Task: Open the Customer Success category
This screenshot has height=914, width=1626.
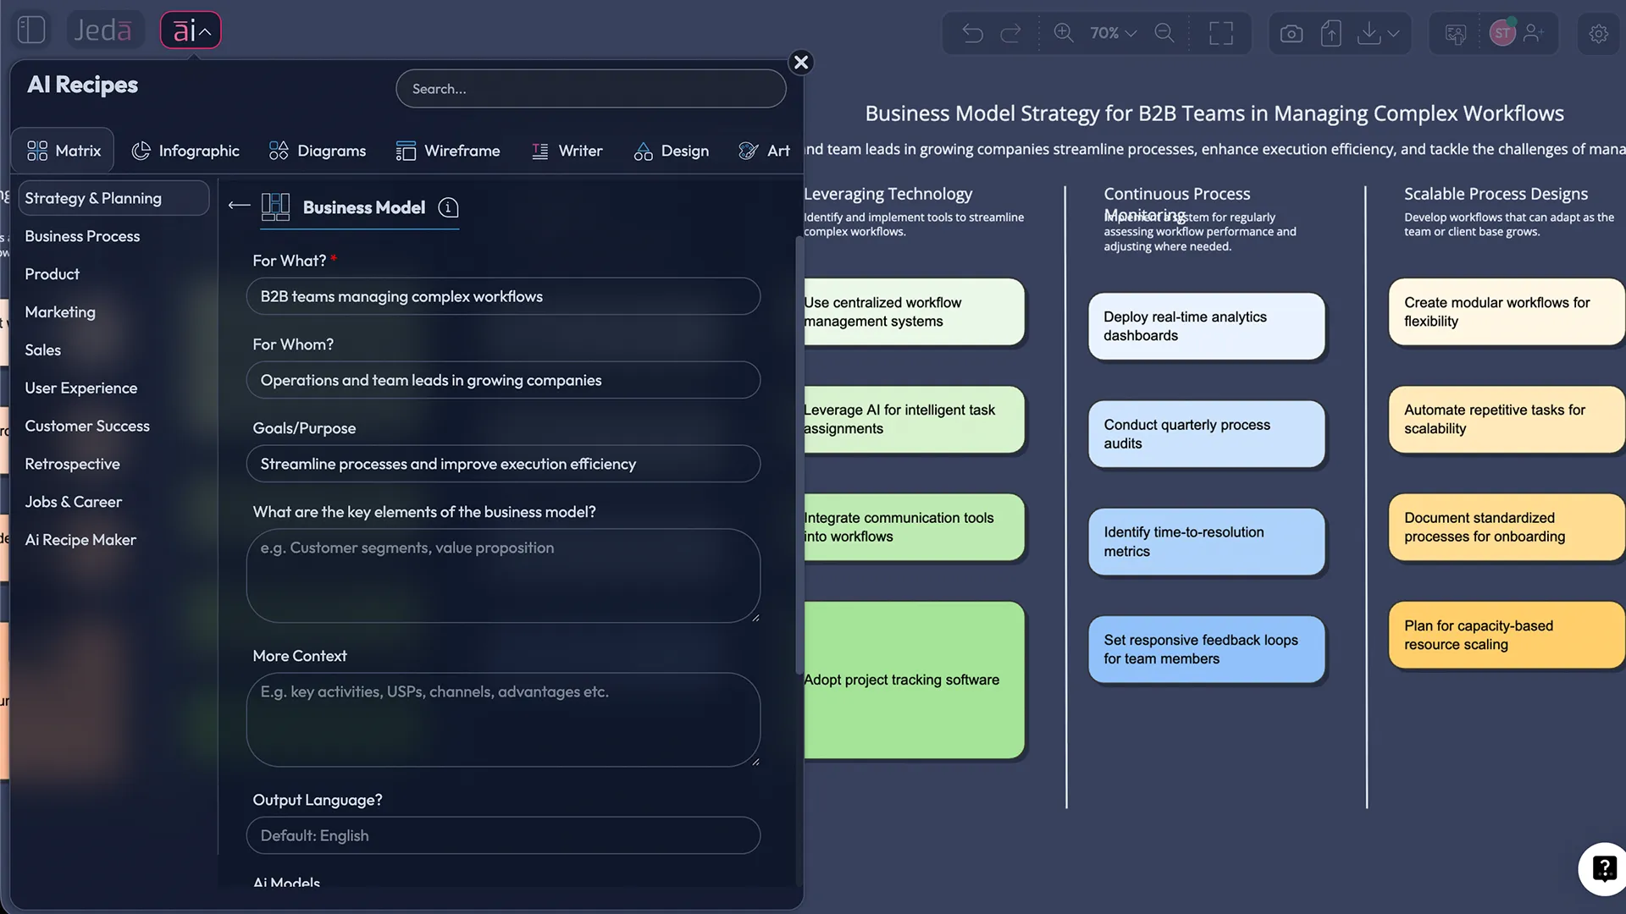Action: pos(87,426)
